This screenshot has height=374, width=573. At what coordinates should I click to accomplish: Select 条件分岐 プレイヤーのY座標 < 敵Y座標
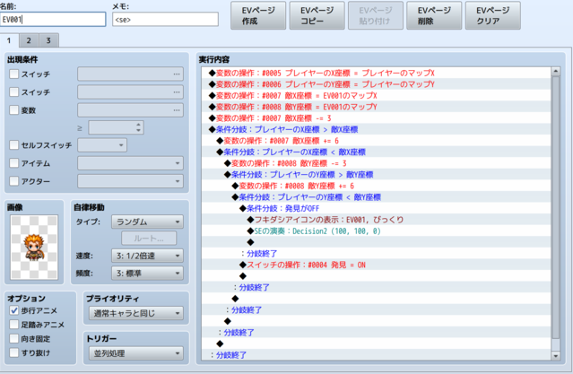coord(377,197)
